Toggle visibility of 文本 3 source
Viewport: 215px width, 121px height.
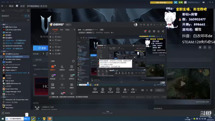[50, 37]
